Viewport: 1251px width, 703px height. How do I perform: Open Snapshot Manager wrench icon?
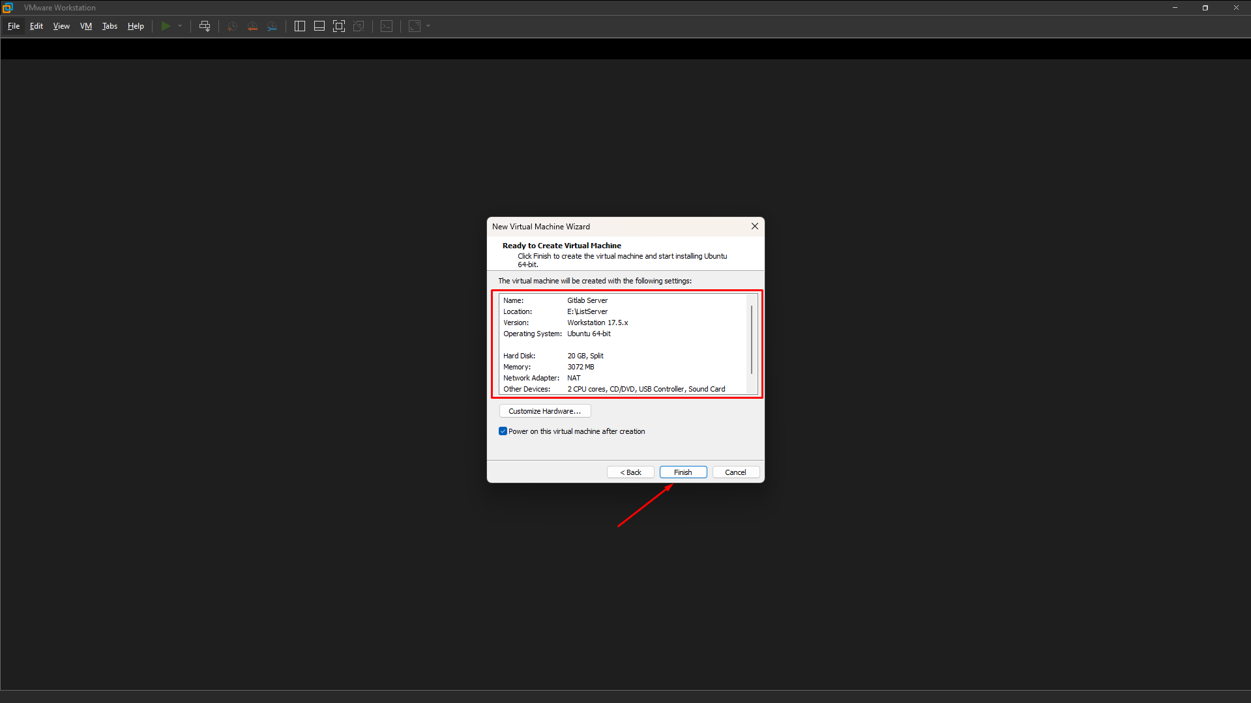coord(272,26)
